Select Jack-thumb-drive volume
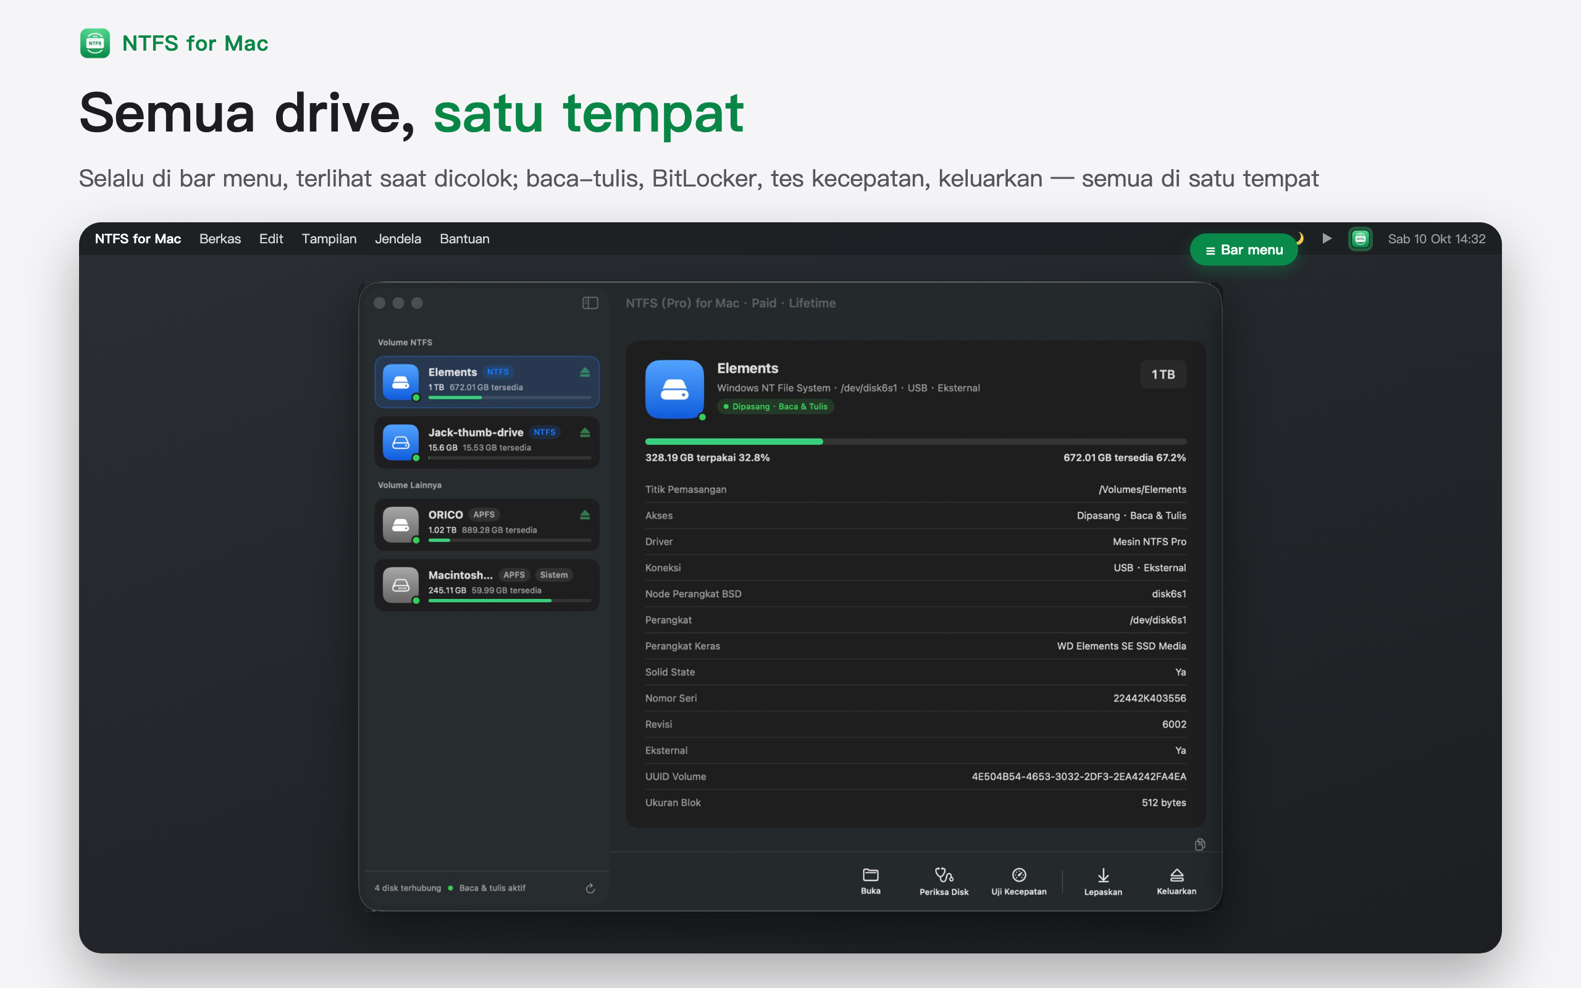 pyautogui.click(x=487, y=442)
